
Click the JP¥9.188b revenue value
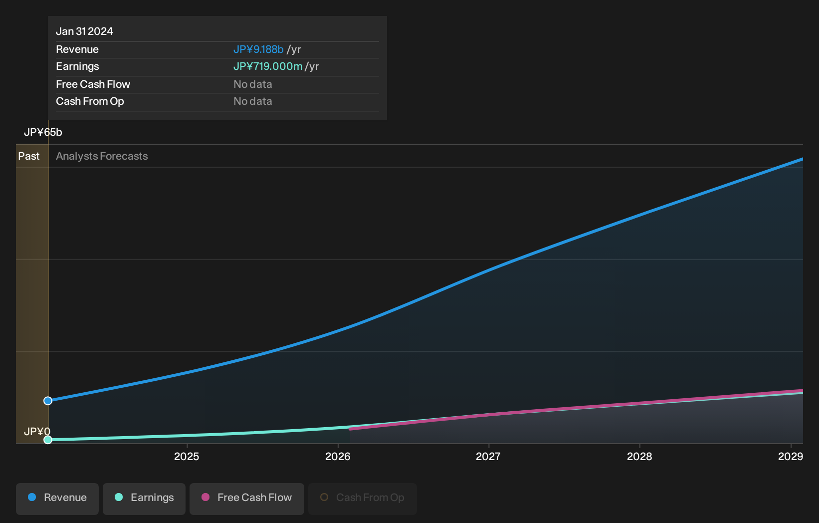[258, 49]
